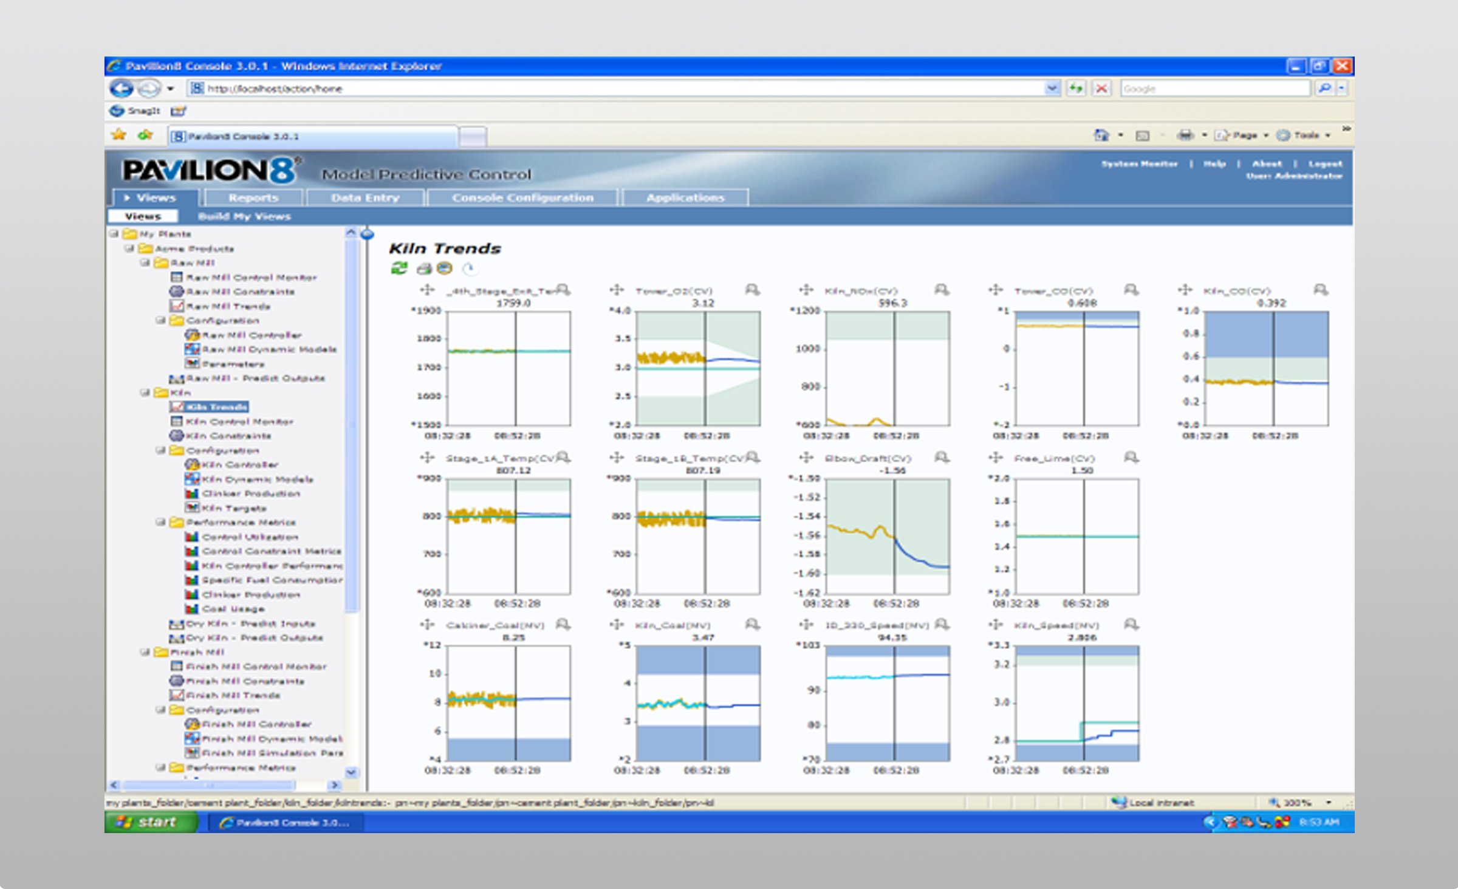This screenshot has width=1458, height=889.
Task: Collapse the Finish Mill folder node
Action: (x=145, y=652)
